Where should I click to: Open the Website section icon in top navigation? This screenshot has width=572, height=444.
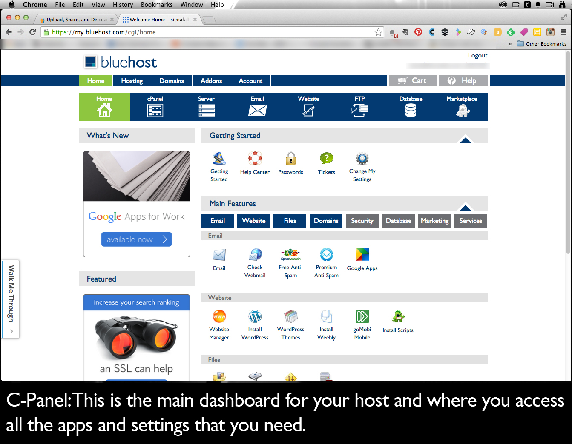coord(308,111)
